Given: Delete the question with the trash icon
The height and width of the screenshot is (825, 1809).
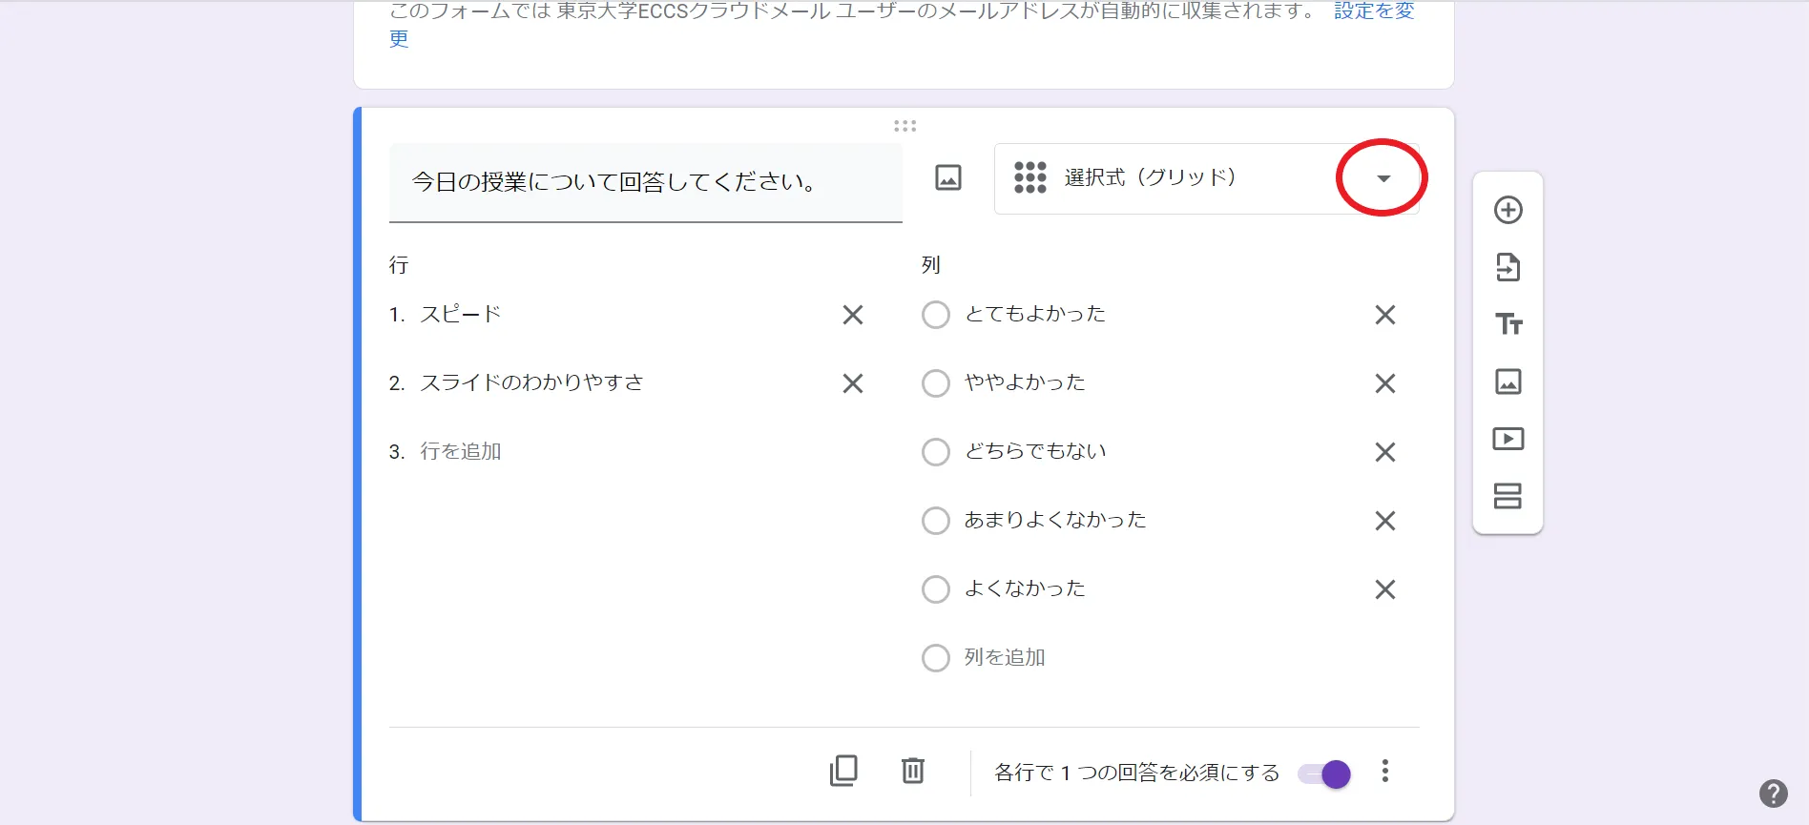Looking at the screenshot, I should point(913,771).
